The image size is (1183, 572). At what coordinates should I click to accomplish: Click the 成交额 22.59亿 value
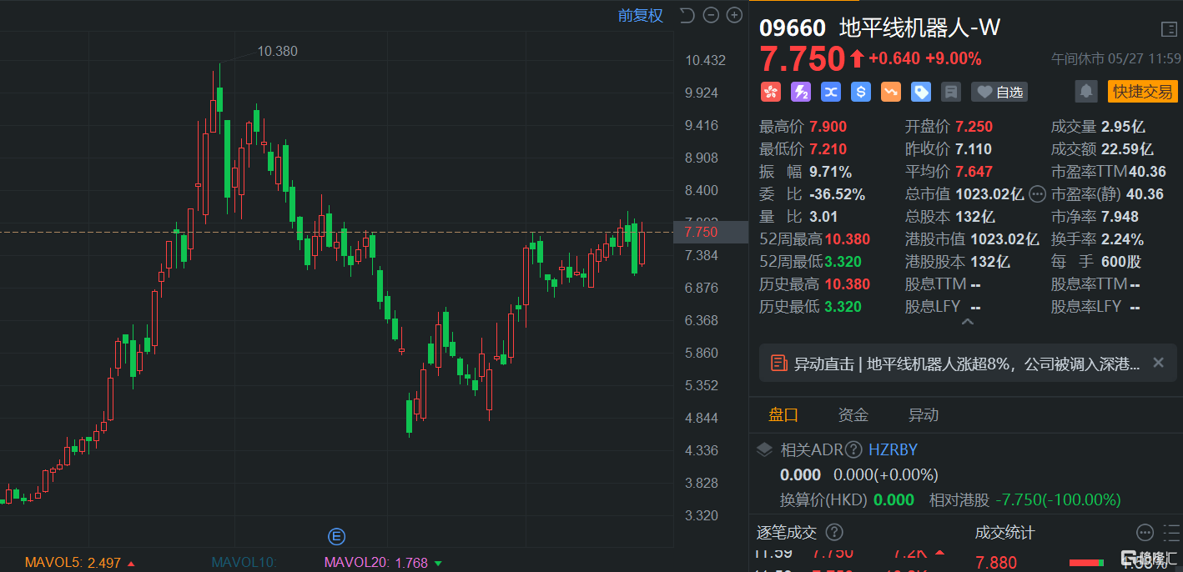(1127, 149)
